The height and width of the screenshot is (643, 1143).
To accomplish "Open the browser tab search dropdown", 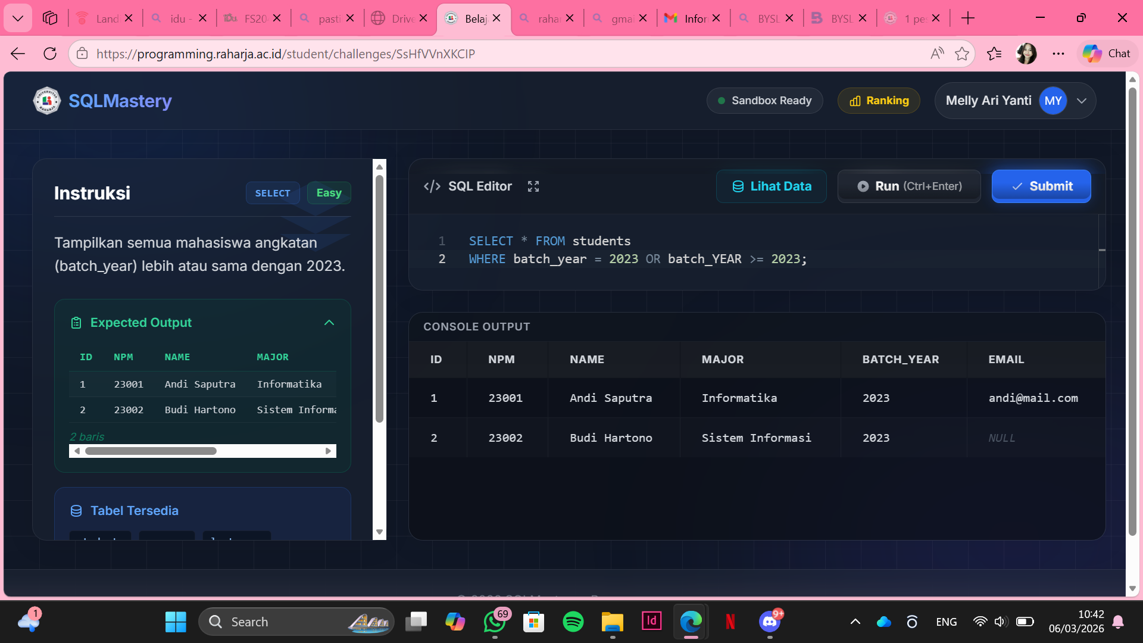I will coord(18,18).
